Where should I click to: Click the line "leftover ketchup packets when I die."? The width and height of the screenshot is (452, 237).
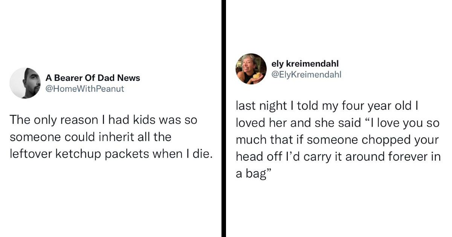click(x=111, y=154)
